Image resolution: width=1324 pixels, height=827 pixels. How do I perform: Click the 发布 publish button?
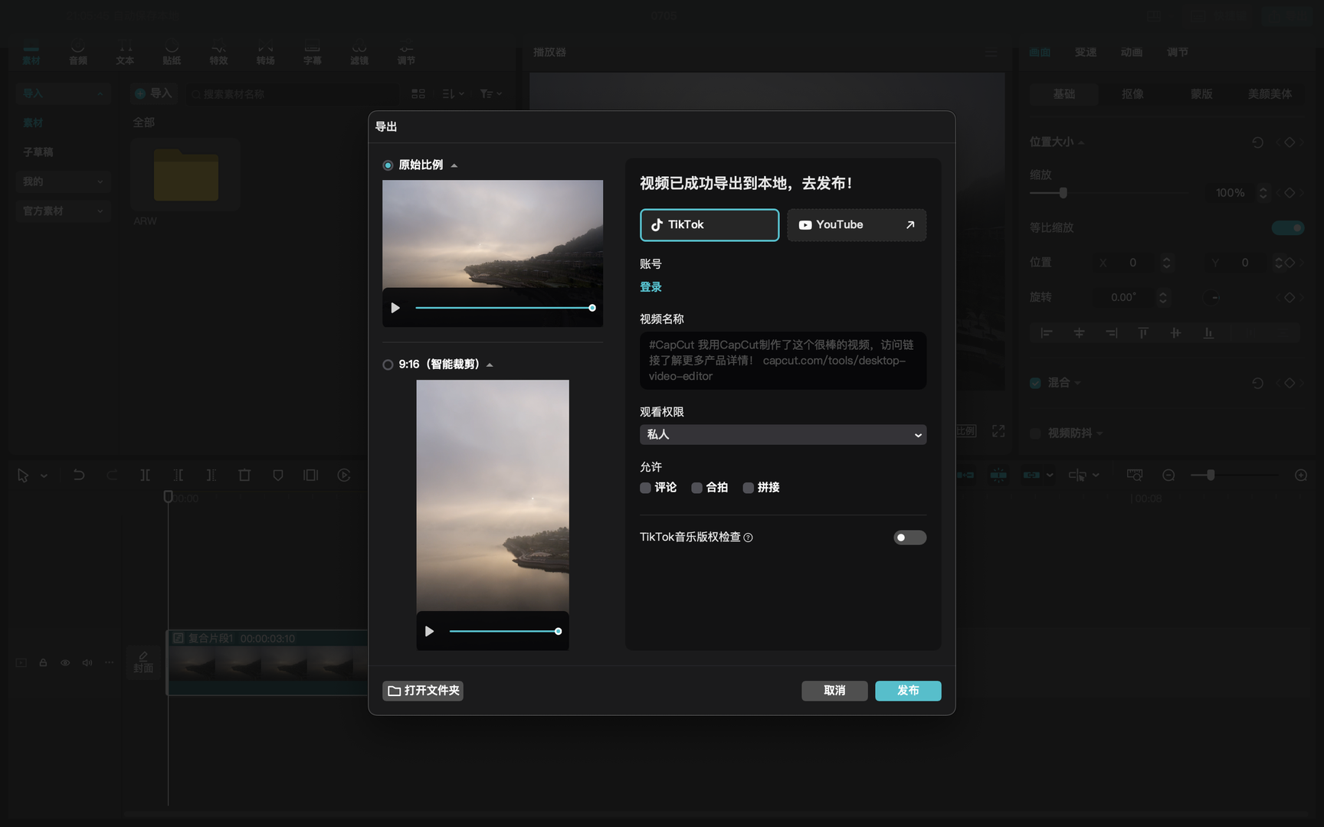[x=908, y=691]
